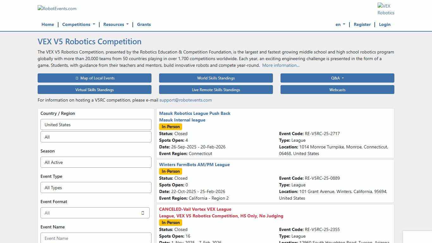Open Map of Local Events
This screenshot has width=432, height=243.
(95, 78)
